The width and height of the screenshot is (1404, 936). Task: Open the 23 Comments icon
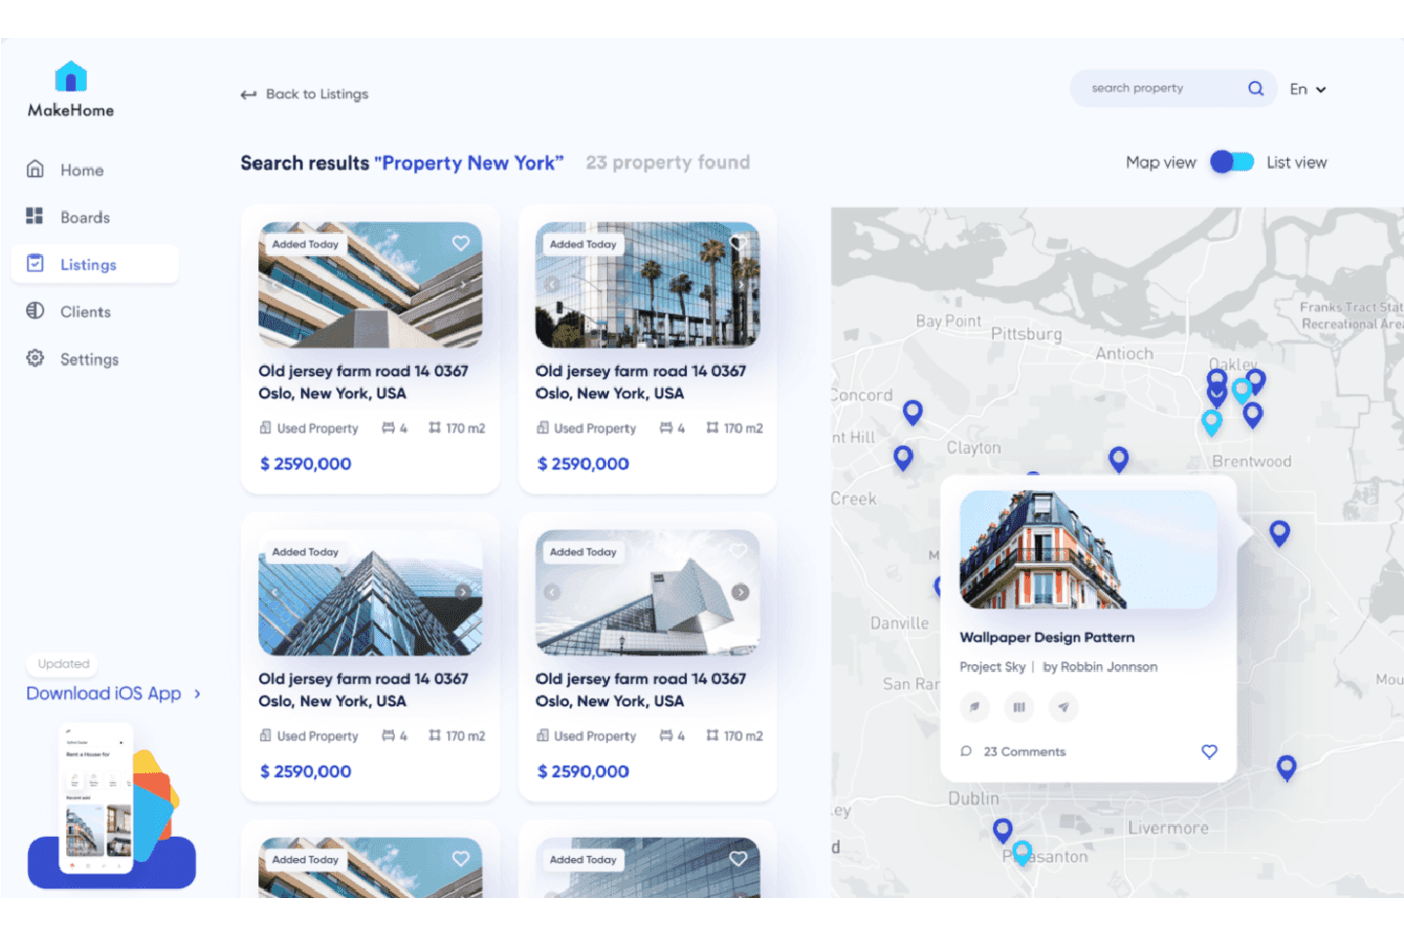[967, 752]
